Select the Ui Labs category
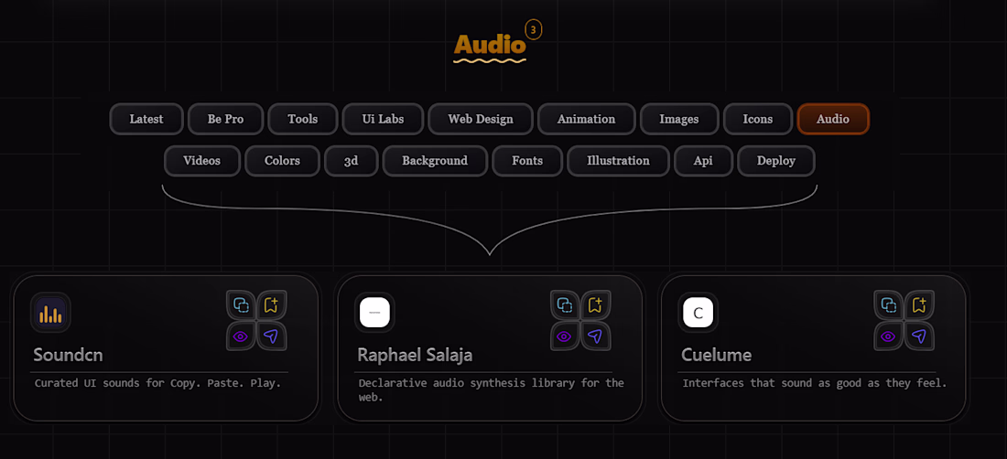 [x=383, y=119]
